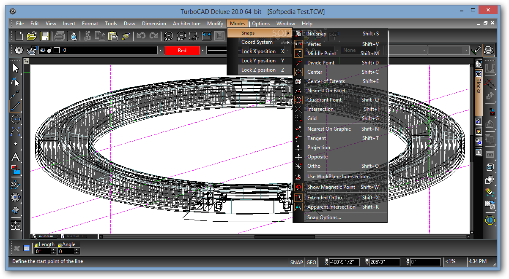Toggle the layer visibility eye icon
The height and width of the screenshot is (279, 509).
tap(42, 50)
